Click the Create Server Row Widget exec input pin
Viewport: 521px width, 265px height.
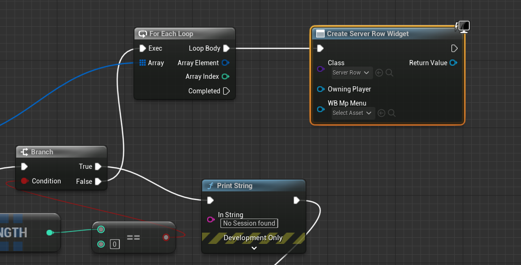[x=320, y=48]
